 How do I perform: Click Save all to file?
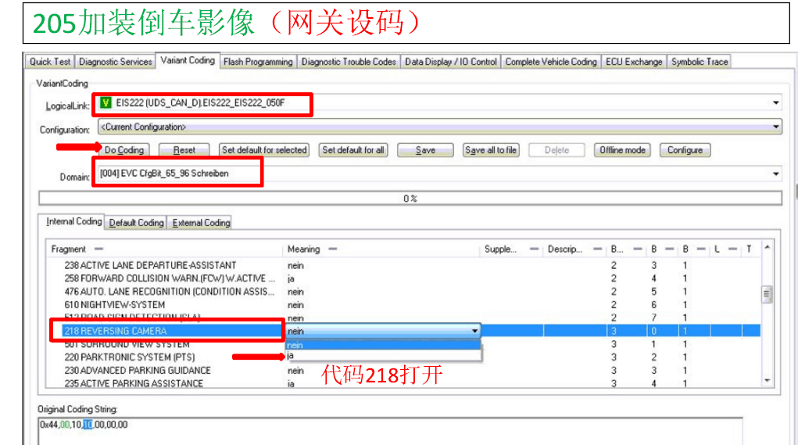pos(491,150)
